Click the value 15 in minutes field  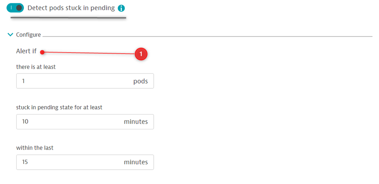(x=25, y=162)
